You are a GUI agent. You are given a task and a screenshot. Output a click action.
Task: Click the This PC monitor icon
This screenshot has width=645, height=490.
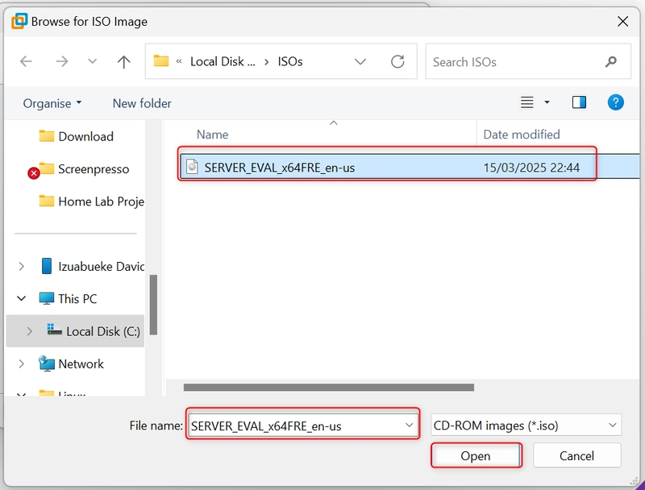[47, 298]
